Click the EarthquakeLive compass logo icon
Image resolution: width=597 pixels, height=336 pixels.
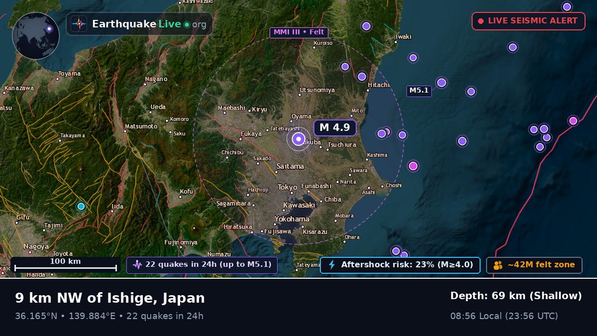(x=79, y=24)
